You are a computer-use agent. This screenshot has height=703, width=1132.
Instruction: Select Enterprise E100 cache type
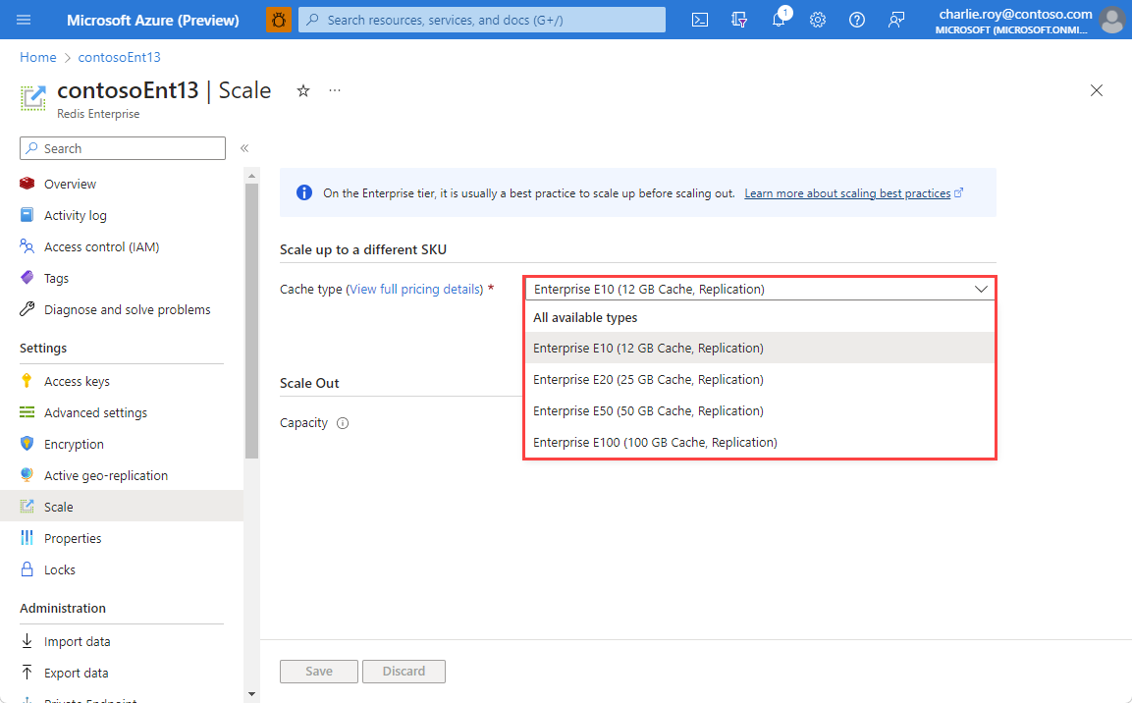coord(653,442)
